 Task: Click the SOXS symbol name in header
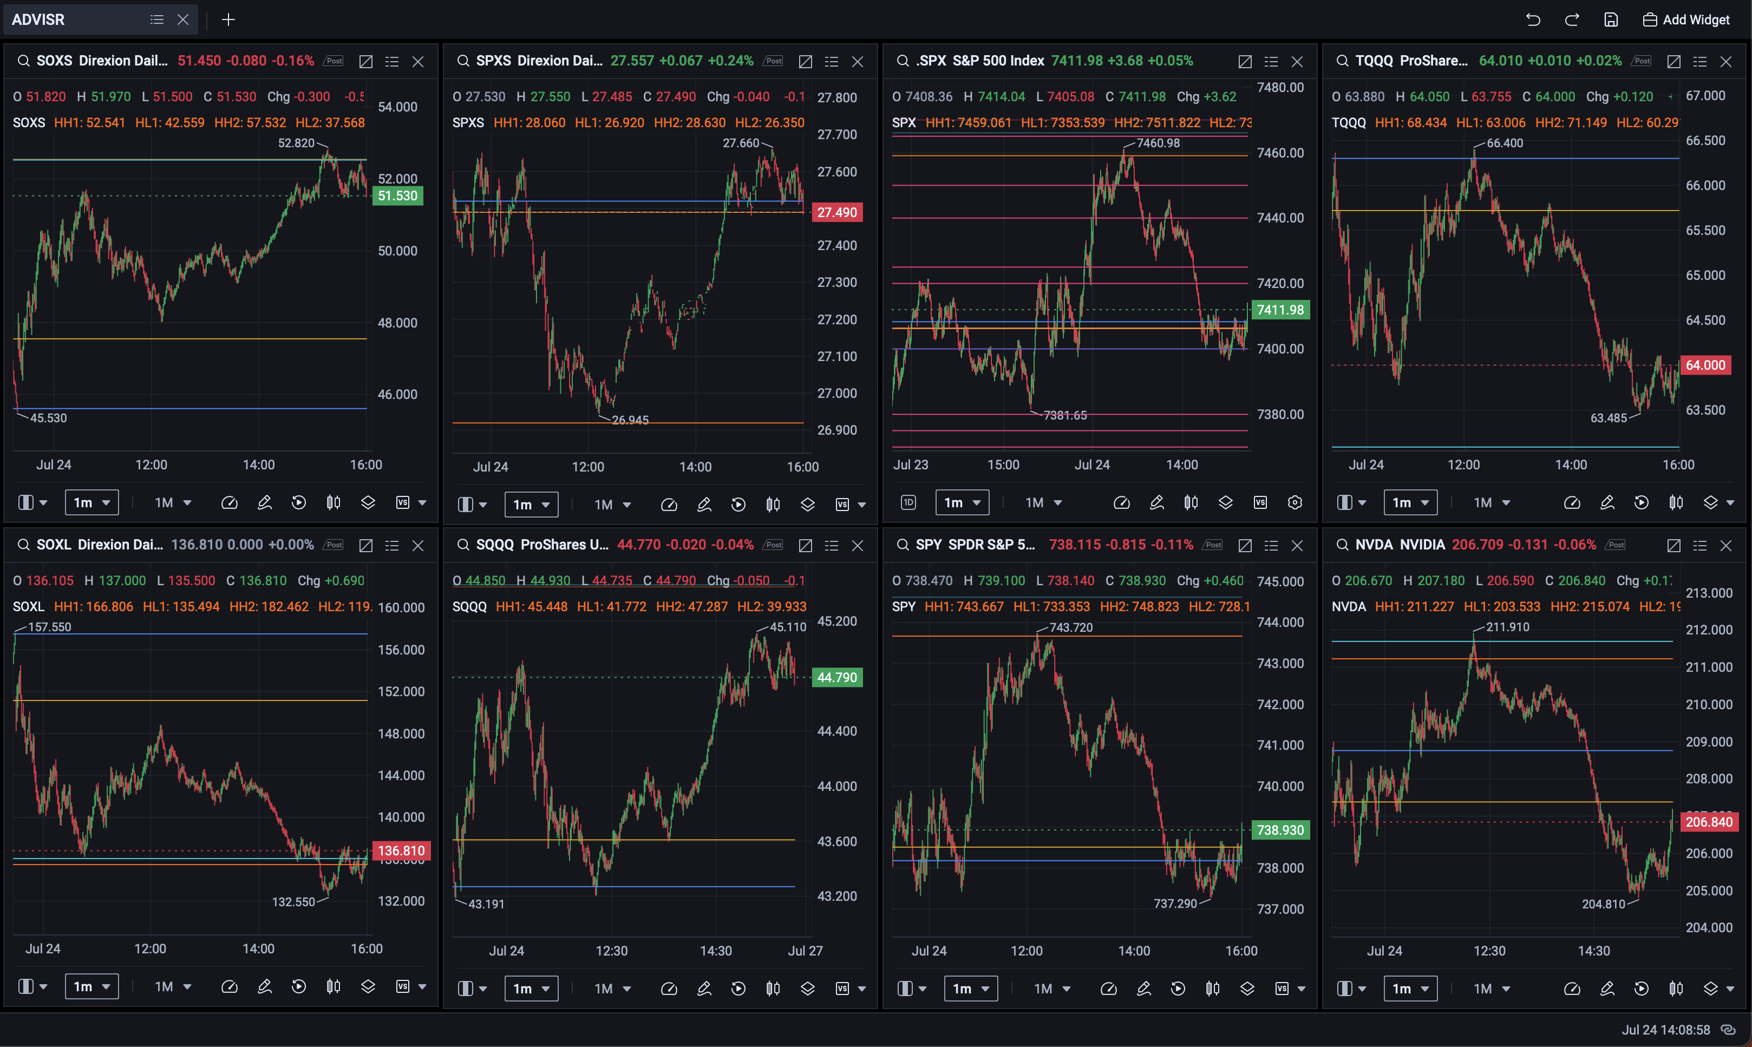coord(54,61)
